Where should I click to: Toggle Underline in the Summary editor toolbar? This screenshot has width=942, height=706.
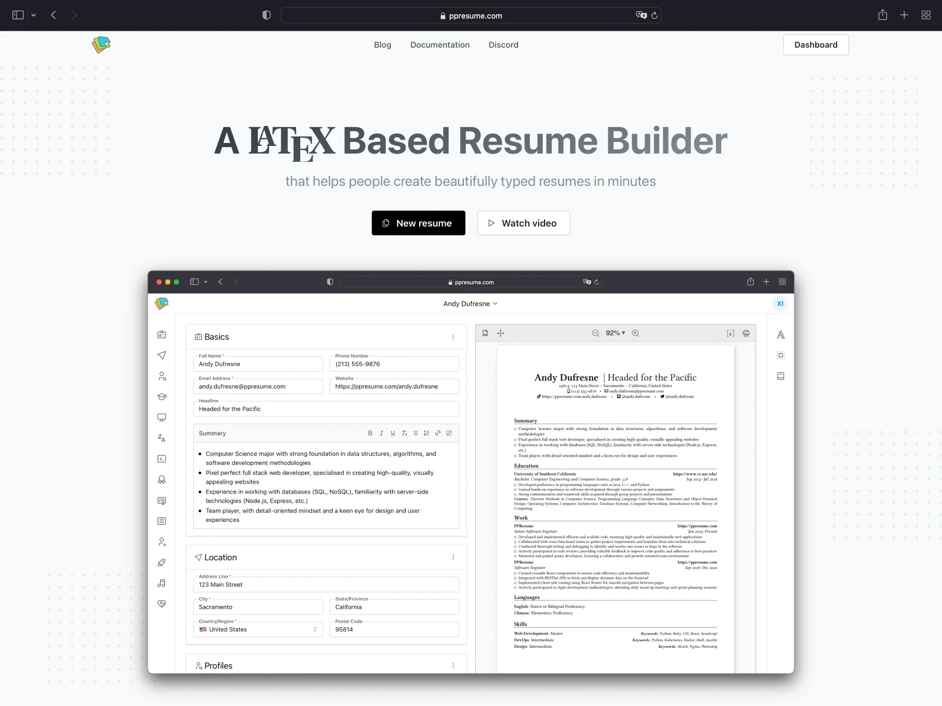(x=393, y=433)
